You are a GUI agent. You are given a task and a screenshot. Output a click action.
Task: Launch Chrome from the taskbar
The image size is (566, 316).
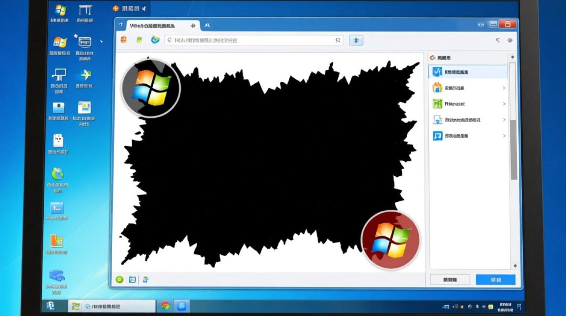click(166, 306)
